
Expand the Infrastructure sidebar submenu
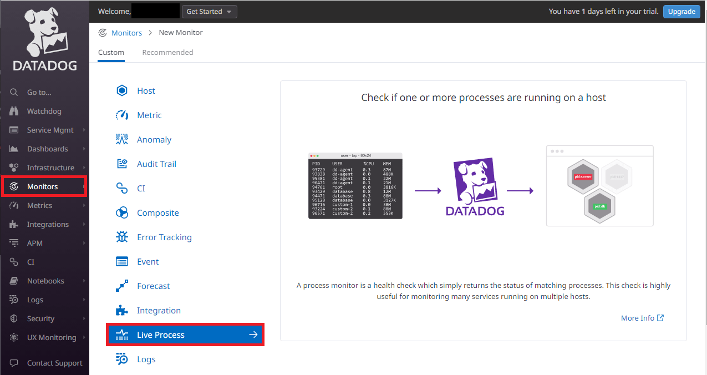84,168
